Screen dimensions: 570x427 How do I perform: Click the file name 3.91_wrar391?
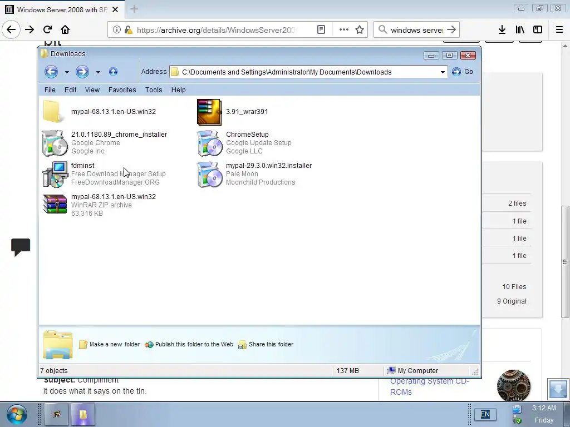[x=247, y=112]
